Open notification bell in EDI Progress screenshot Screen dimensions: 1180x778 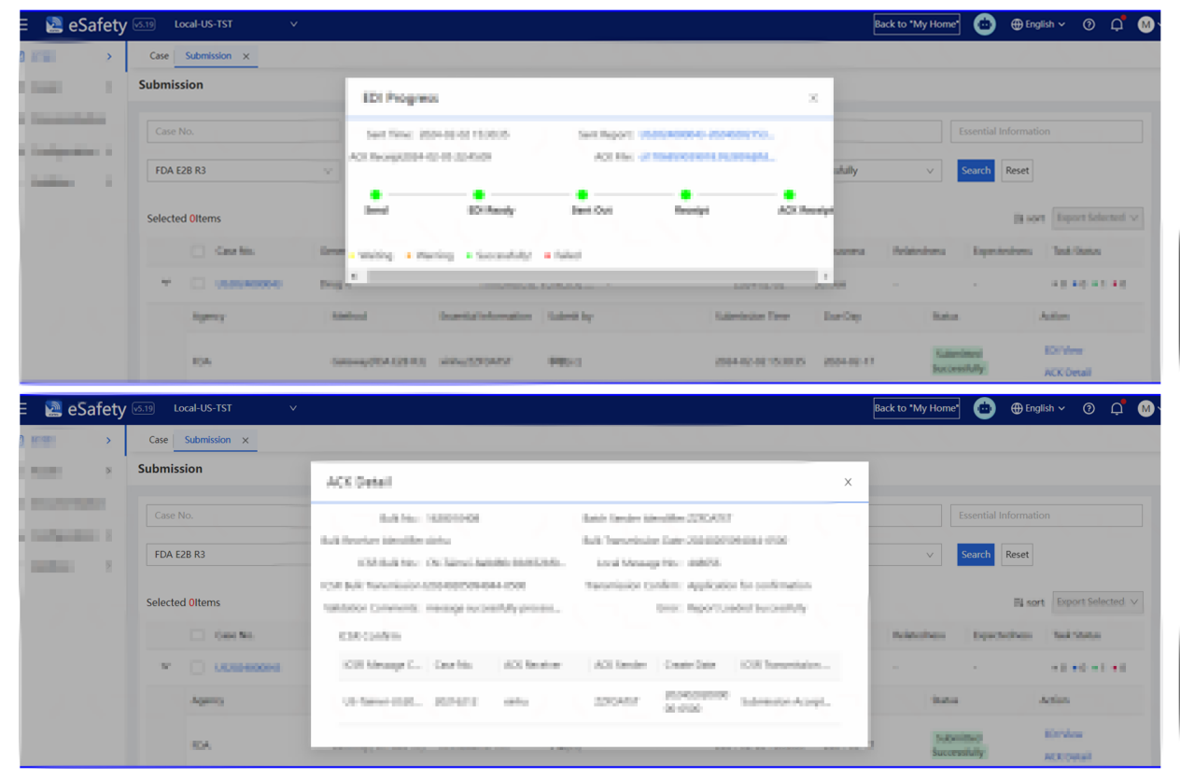[x=1117, y=24]
